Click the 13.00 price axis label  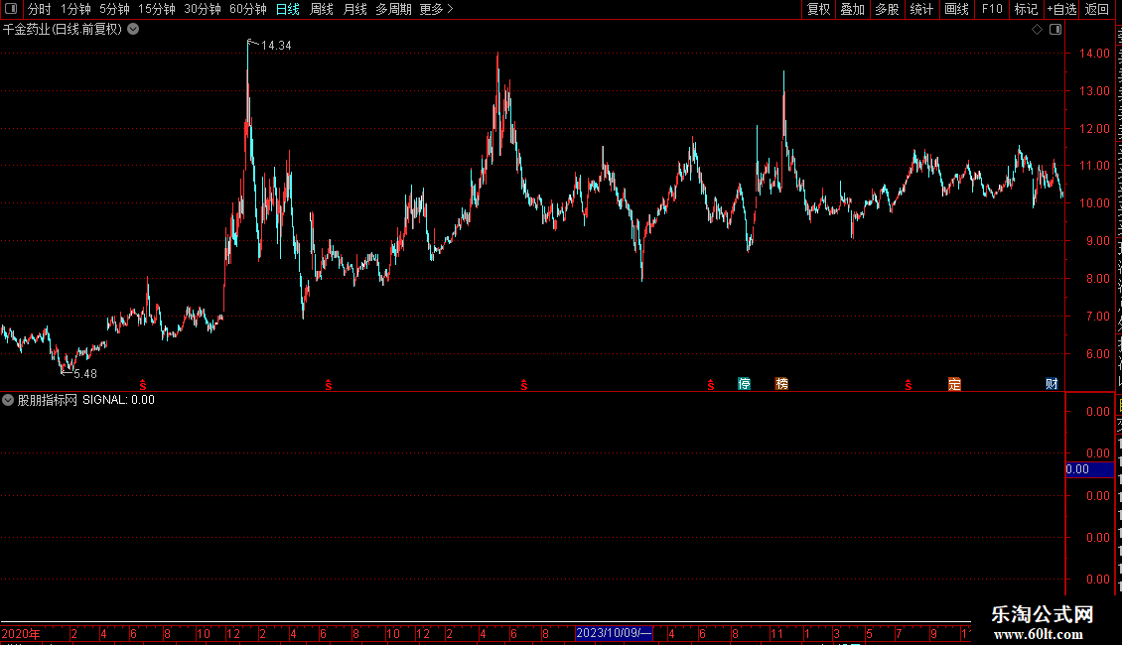tap(1095, 91)
